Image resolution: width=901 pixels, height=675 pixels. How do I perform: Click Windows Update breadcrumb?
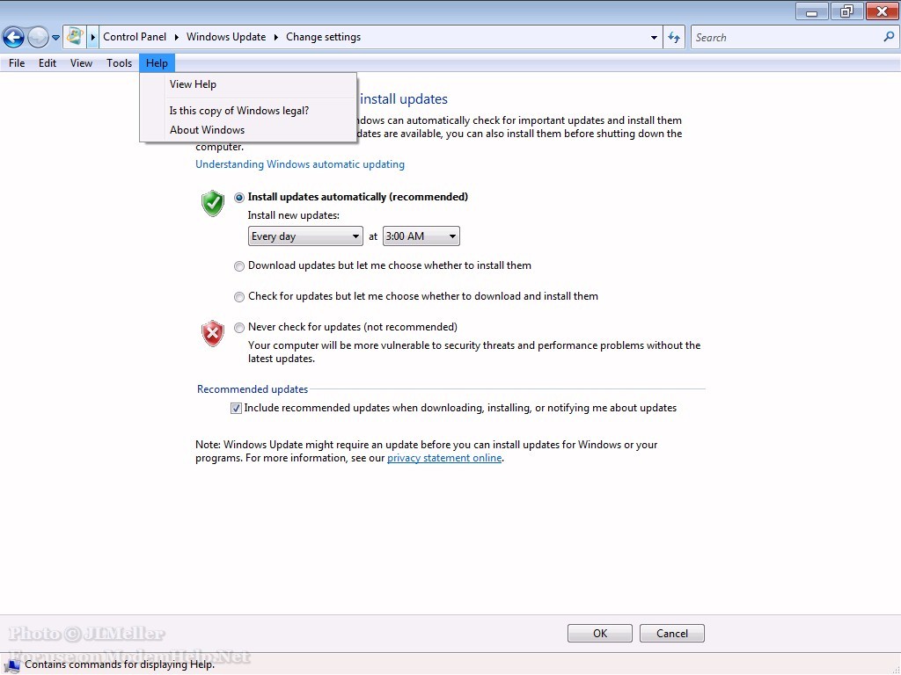click(x=226, y=37)
